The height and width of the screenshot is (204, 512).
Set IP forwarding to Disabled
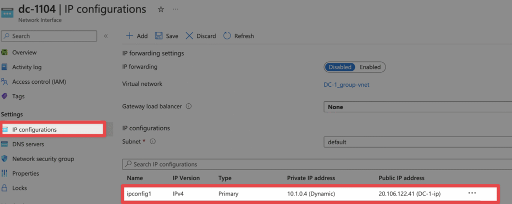(340, 67)
